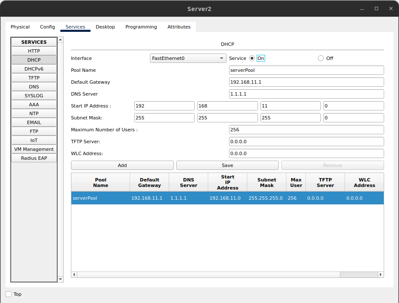This screenshot has width=399, height=303.
Task: Select the DHCPv6 service
Action: [34, 68]
